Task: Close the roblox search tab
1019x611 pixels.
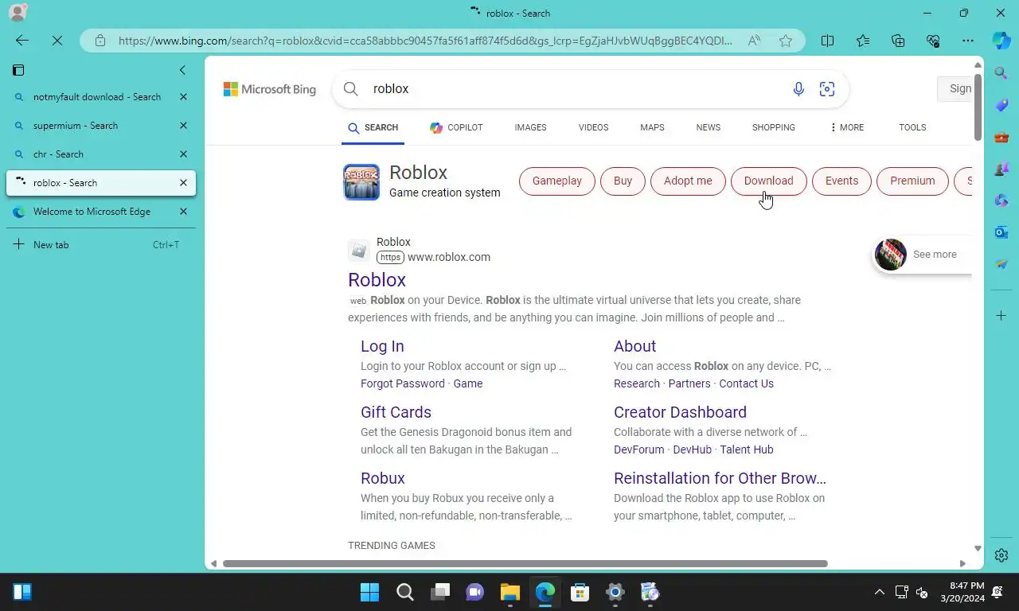Action: [x=183, y=183]
